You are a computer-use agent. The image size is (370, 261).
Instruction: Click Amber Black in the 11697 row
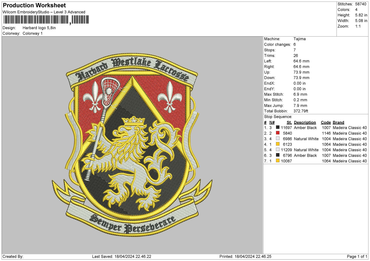(x=305, y=128)
